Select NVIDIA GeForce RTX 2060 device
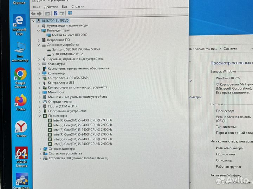This screenshot has width=253, height=189. click(70, 35)
